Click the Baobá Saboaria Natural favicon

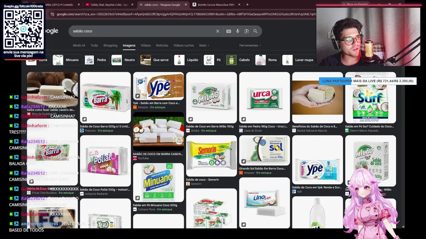click(x=294, y=131)
